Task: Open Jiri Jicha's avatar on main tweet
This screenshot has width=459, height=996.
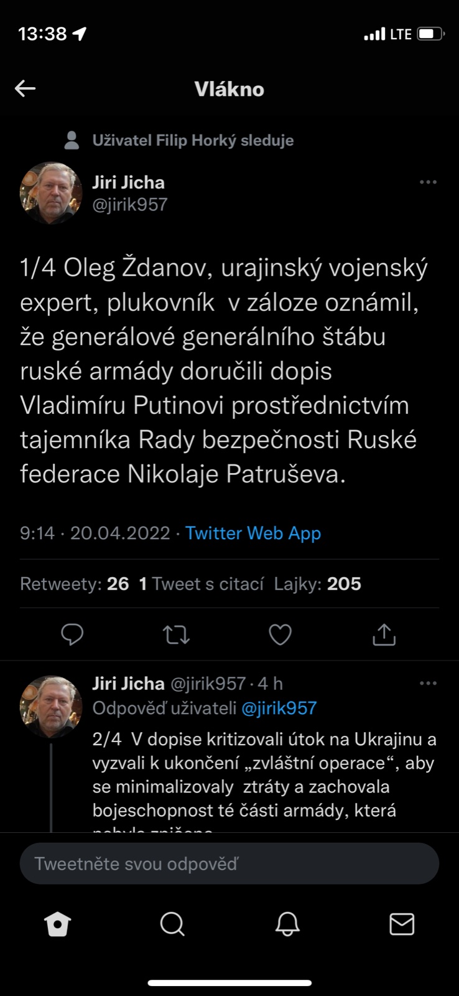Action: click(51, 193)
